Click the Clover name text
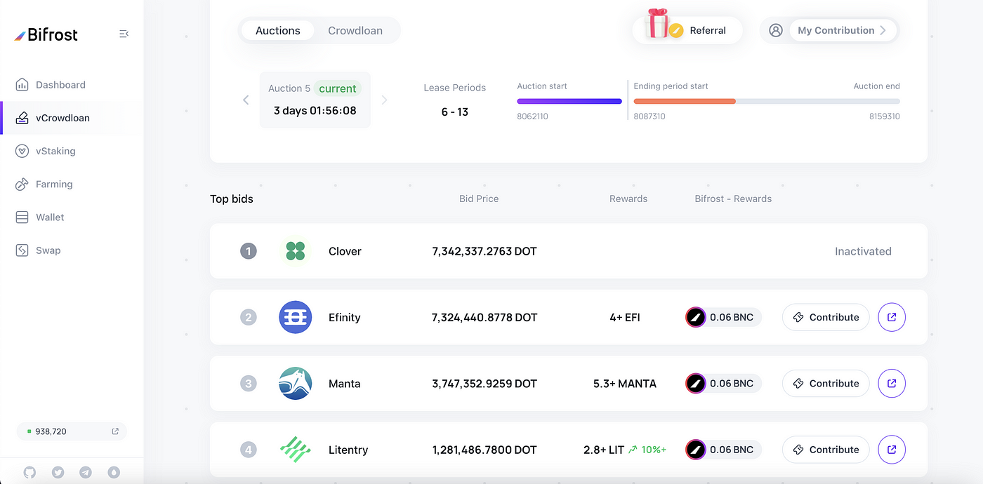The width and height of the screenshot is (983, 484). (x=345, y=251)
